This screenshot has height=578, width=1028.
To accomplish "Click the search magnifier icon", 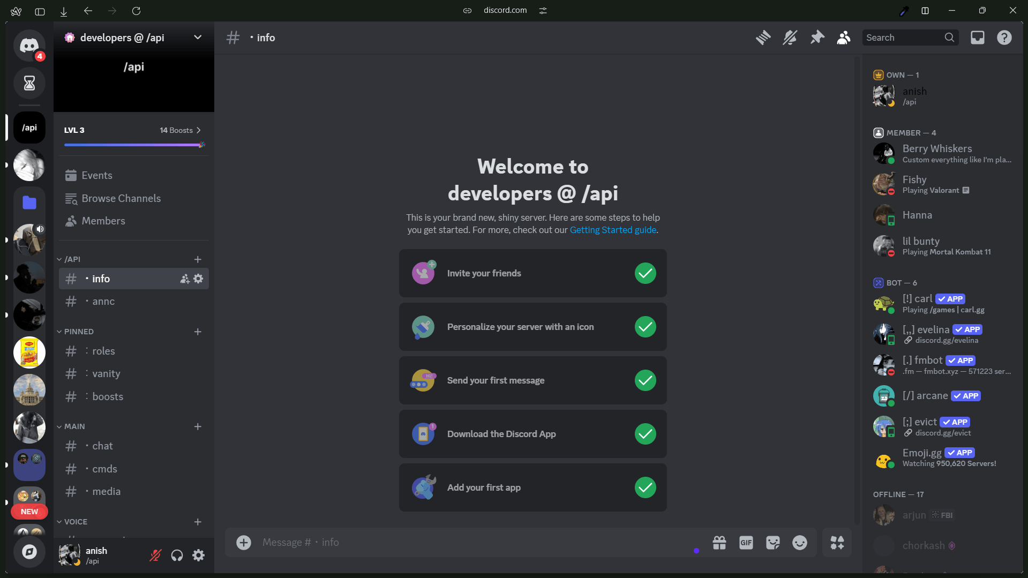I will 949,37.
